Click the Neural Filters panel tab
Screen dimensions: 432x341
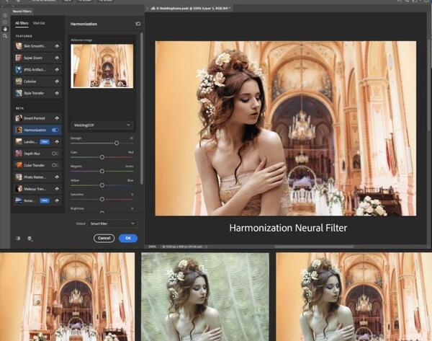click(x=22, y=12)
